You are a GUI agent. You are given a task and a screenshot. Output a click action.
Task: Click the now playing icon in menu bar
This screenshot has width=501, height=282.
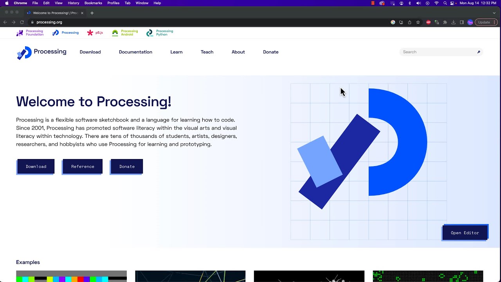click(427, 3)
